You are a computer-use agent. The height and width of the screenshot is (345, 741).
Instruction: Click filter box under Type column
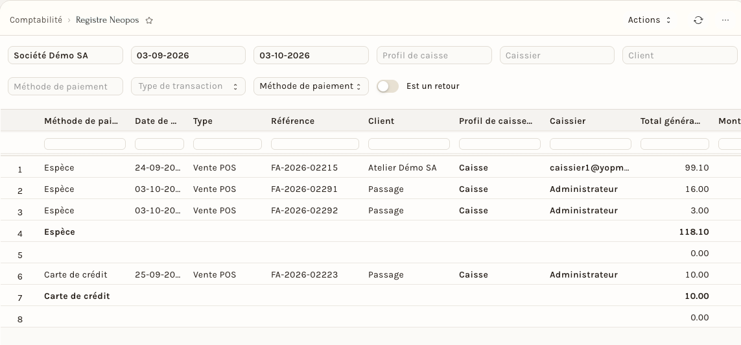tap(228, 144)
